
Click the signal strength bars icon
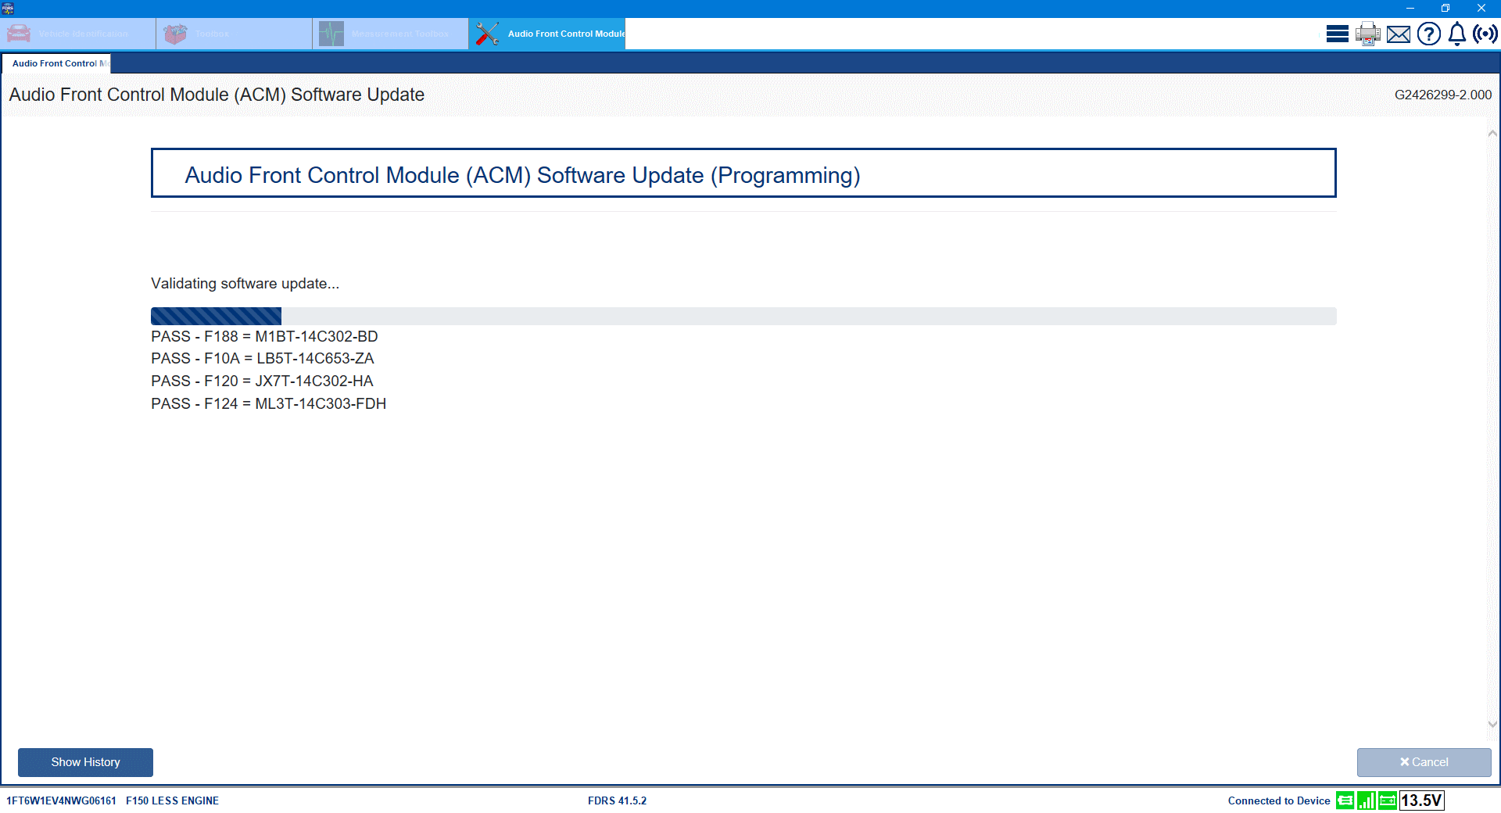pyautogui.click(x=1367, y=800)
